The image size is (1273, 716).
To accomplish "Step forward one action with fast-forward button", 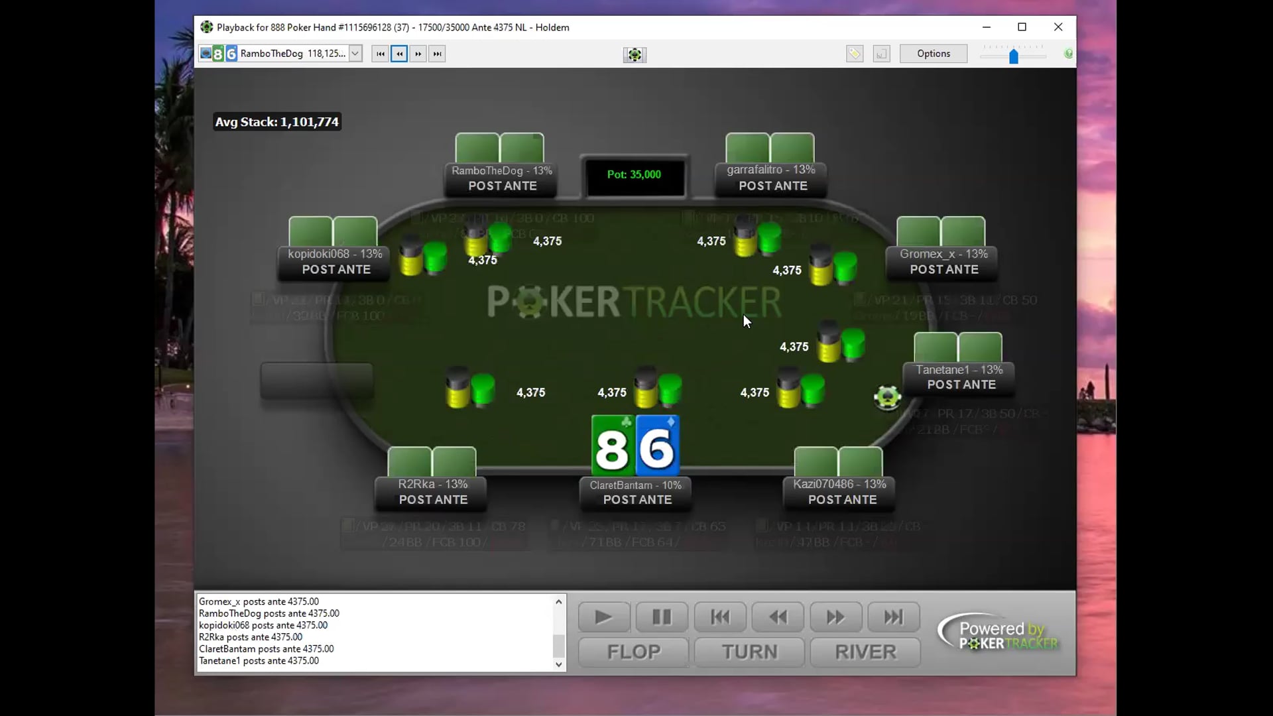I will [x=836, y=617].
